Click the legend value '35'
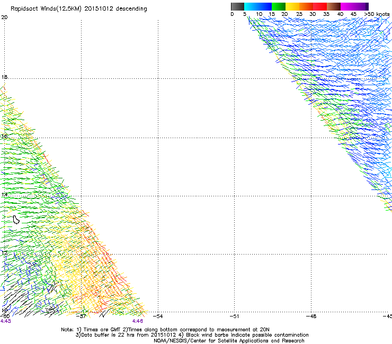Image resolution: width=392 pixels, height=344 pixels. [326, 14]
